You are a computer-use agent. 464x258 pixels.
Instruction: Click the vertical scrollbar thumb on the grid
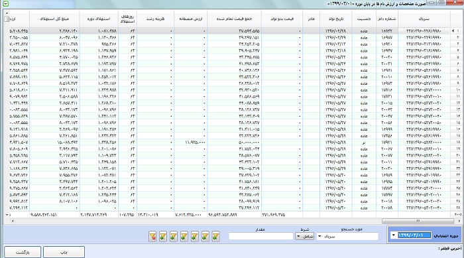coord(7,19)
